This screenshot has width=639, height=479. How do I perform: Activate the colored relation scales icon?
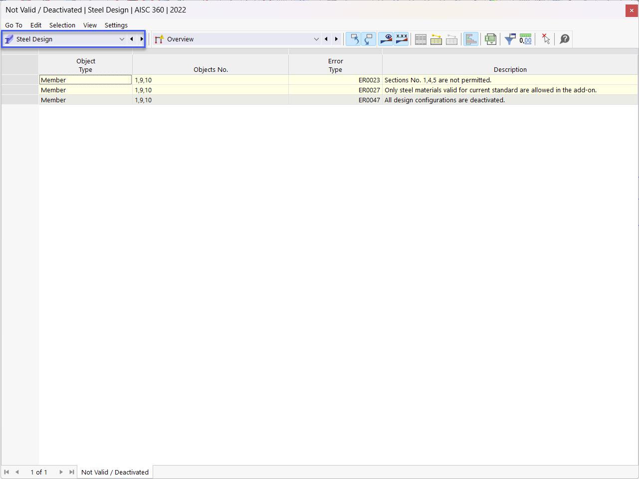tap(471, 38)
